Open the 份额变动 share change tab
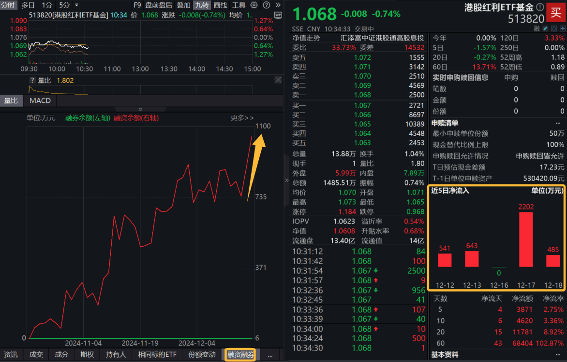Viewport: 567px width, 362px height. (x=202, y=354)
